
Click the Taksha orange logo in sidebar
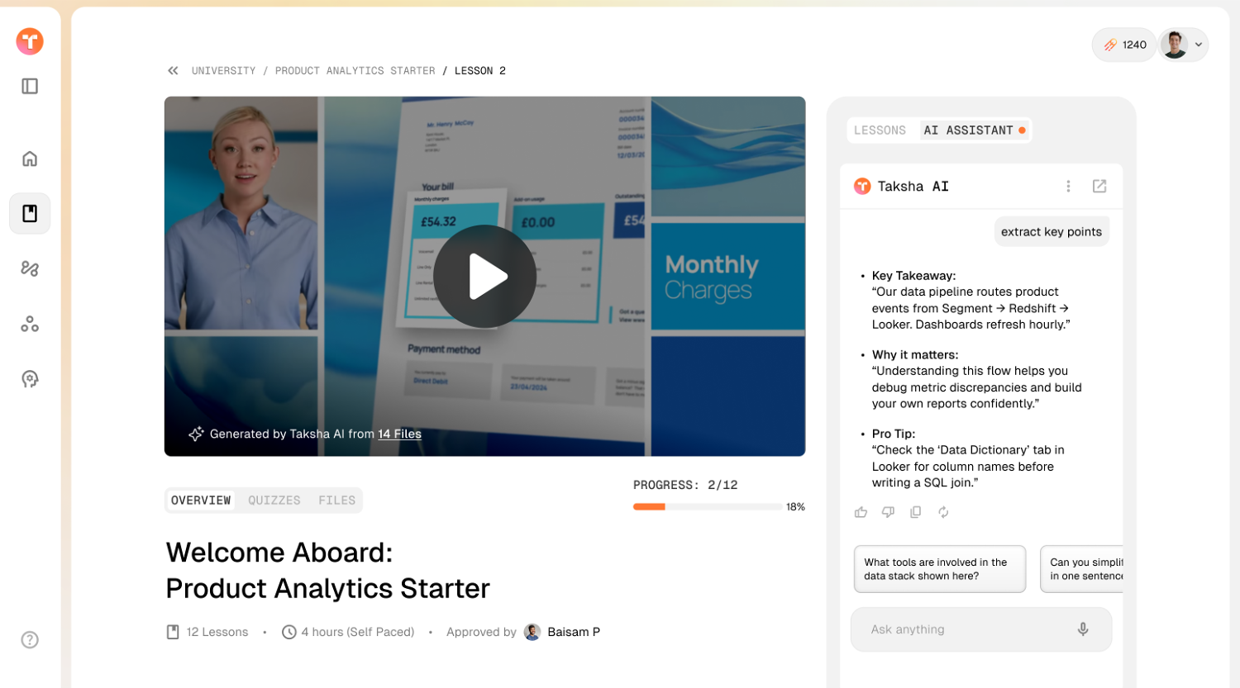tap(30, 41)
